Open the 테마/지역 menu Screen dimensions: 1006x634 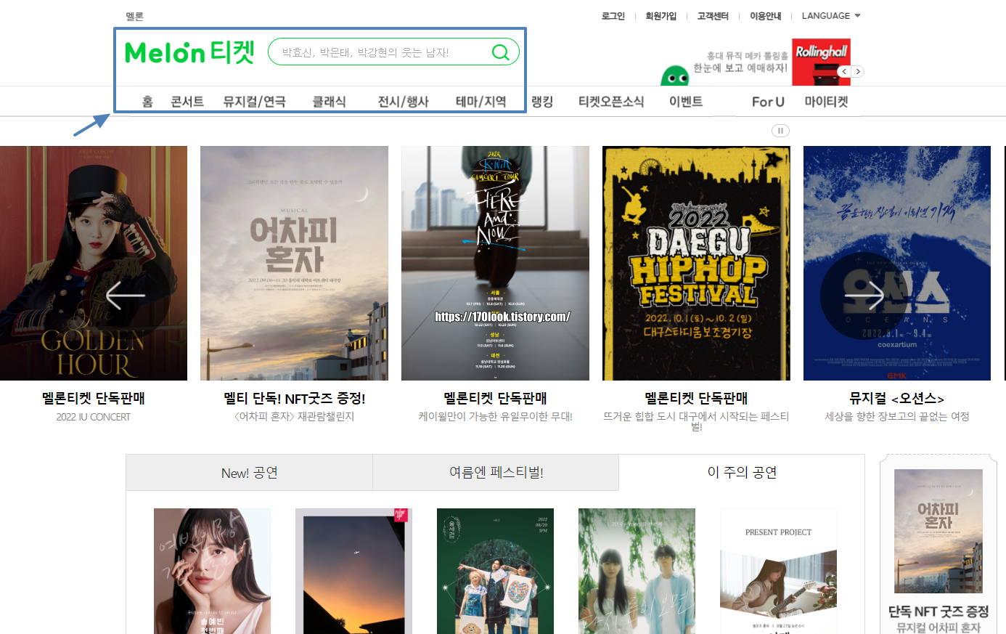480,102
